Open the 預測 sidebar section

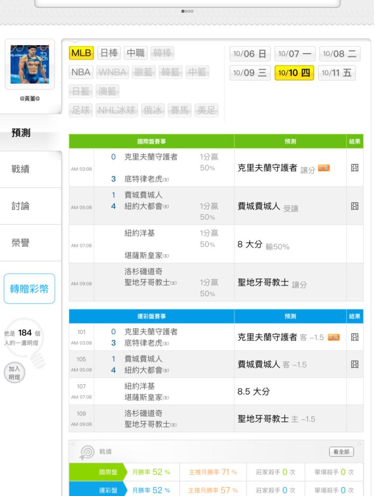[30, 132]
